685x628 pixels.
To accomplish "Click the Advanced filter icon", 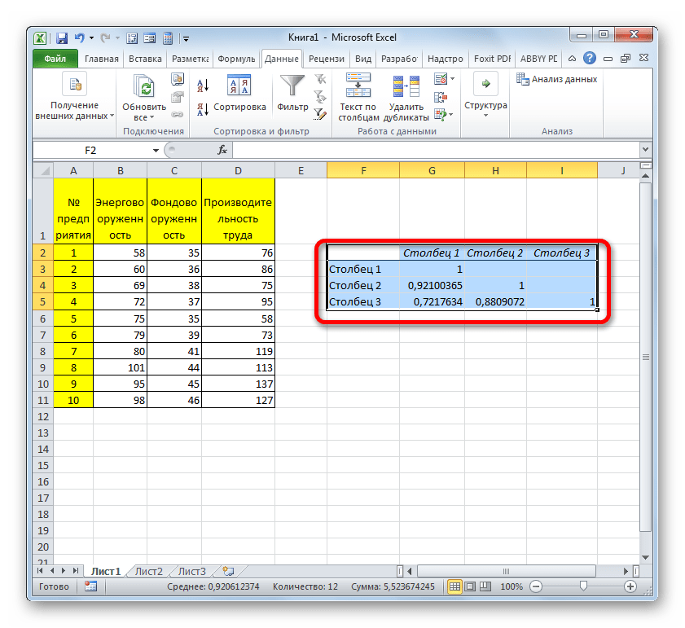I will (320, 114).
